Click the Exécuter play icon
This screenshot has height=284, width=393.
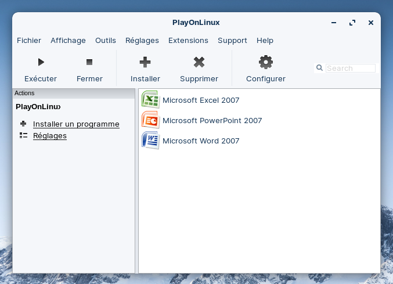[41, 62]
